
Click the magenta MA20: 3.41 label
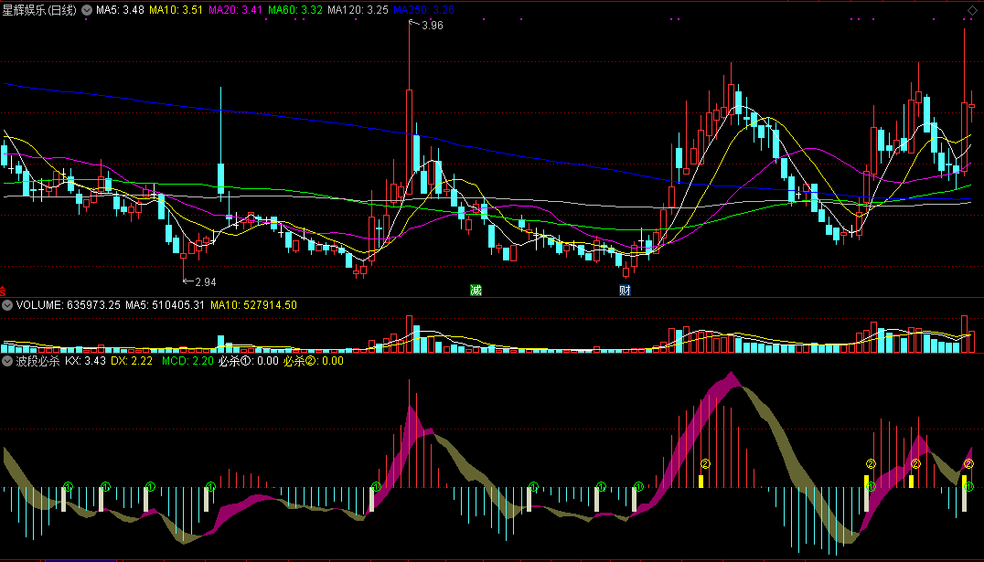point(235,10)
